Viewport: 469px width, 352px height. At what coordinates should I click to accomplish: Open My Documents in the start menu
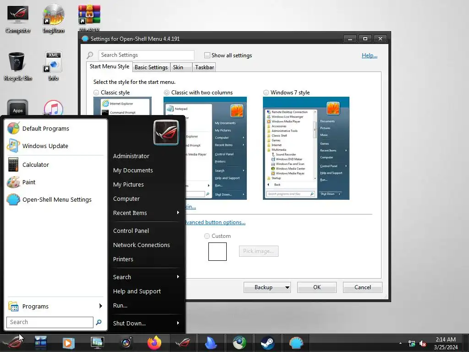click(x=133, y=170)
